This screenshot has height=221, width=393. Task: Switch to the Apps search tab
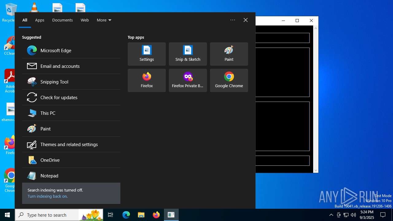40,20
